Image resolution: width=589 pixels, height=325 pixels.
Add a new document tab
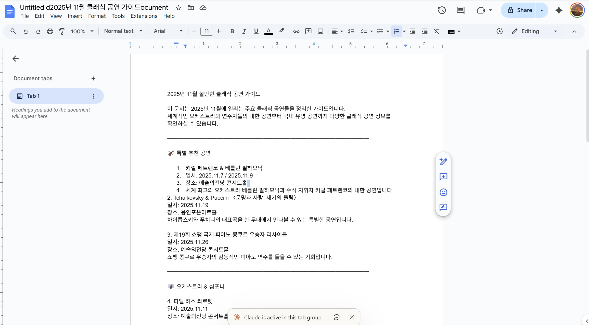pos(93,78)
